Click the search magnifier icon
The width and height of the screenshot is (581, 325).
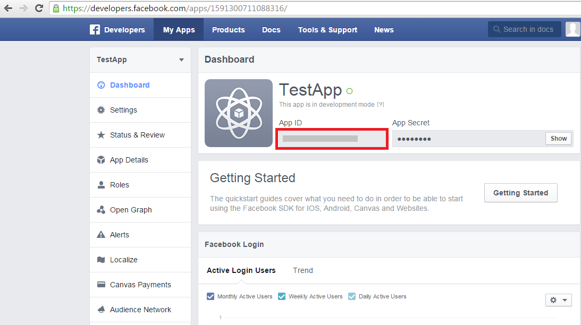pyautogui.click(x=496, y=29)
